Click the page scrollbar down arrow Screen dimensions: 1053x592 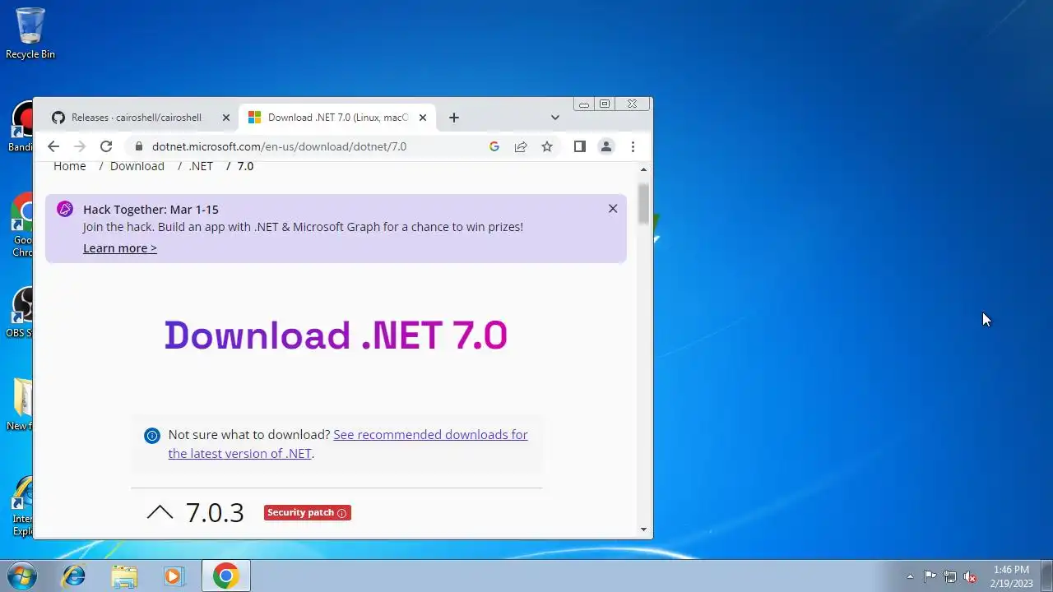pyautogui.click(x=643, y=530)
